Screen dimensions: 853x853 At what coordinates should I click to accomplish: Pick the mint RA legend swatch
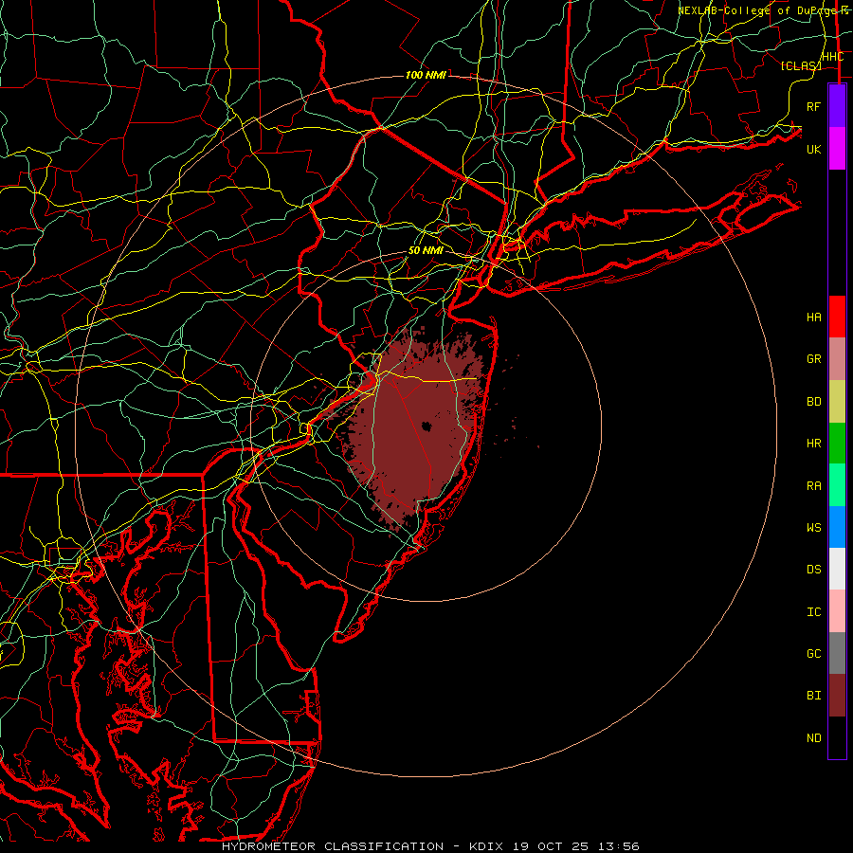pyautogui.click(x=837, y=485)
